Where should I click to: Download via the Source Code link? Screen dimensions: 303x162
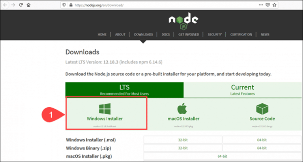(262, 119)
